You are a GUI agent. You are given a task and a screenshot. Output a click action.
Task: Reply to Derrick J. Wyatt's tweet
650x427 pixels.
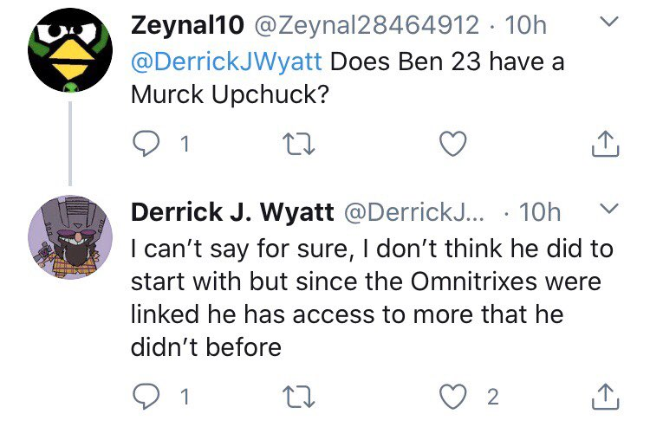tap(148, 397)
